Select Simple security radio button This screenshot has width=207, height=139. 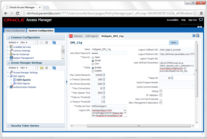pyautogui.click(x=93, y=61)
